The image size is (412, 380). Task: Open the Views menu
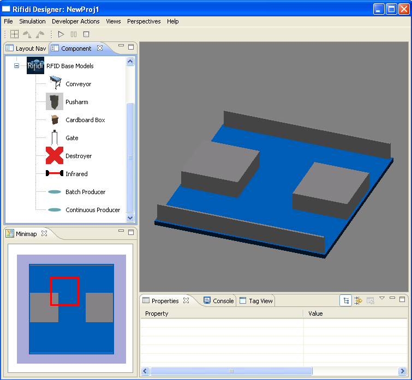point(114,21)
